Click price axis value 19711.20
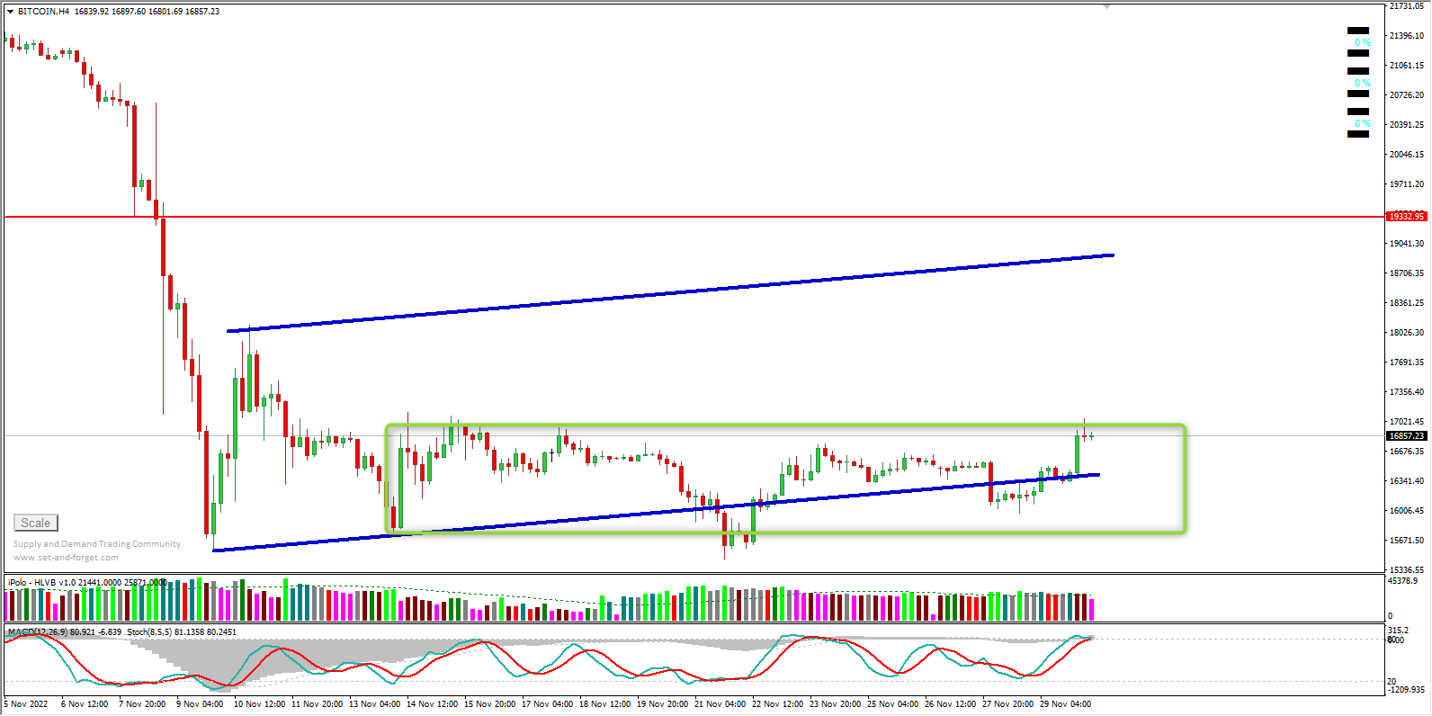Image resolution: width=1432 pixels, height=716 pixels. coord(1407,184)
